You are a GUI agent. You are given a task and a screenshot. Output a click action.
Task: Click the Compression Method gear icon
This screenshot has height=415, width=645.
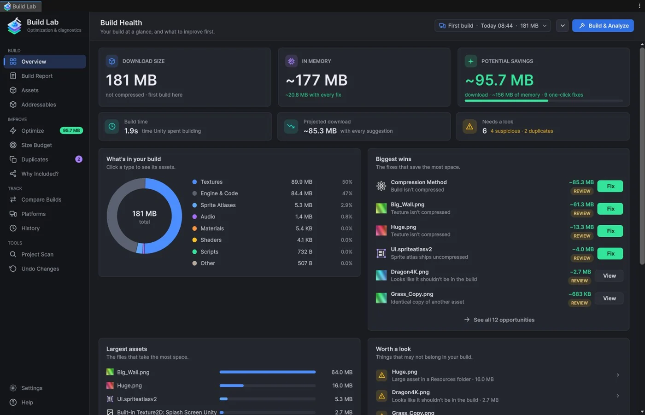point(381,186)
